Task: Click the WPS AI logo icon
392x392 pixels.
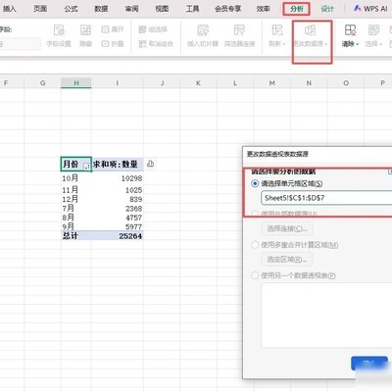Action: 358,9
